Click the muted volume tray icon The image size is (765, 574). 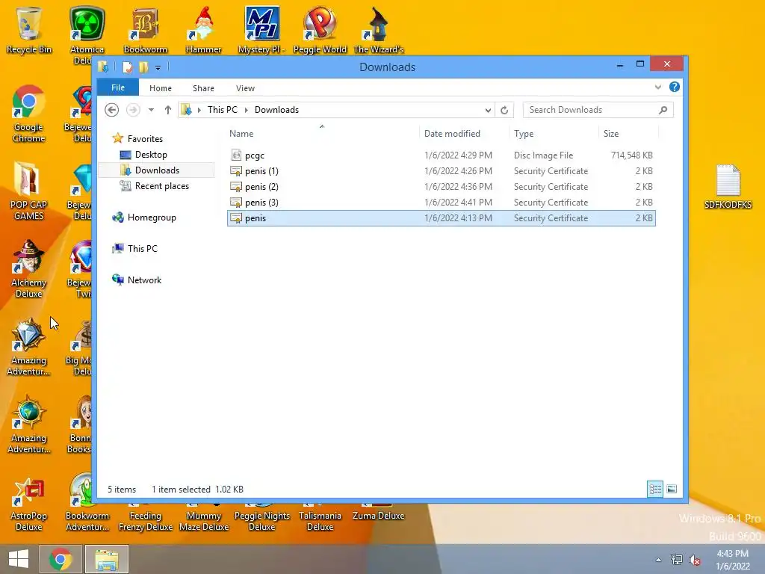(694, 559)
